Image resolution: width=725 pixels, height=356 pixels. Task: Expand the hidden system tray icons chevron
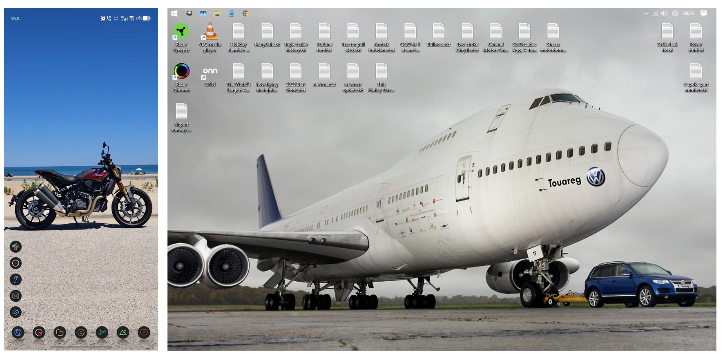646,13
